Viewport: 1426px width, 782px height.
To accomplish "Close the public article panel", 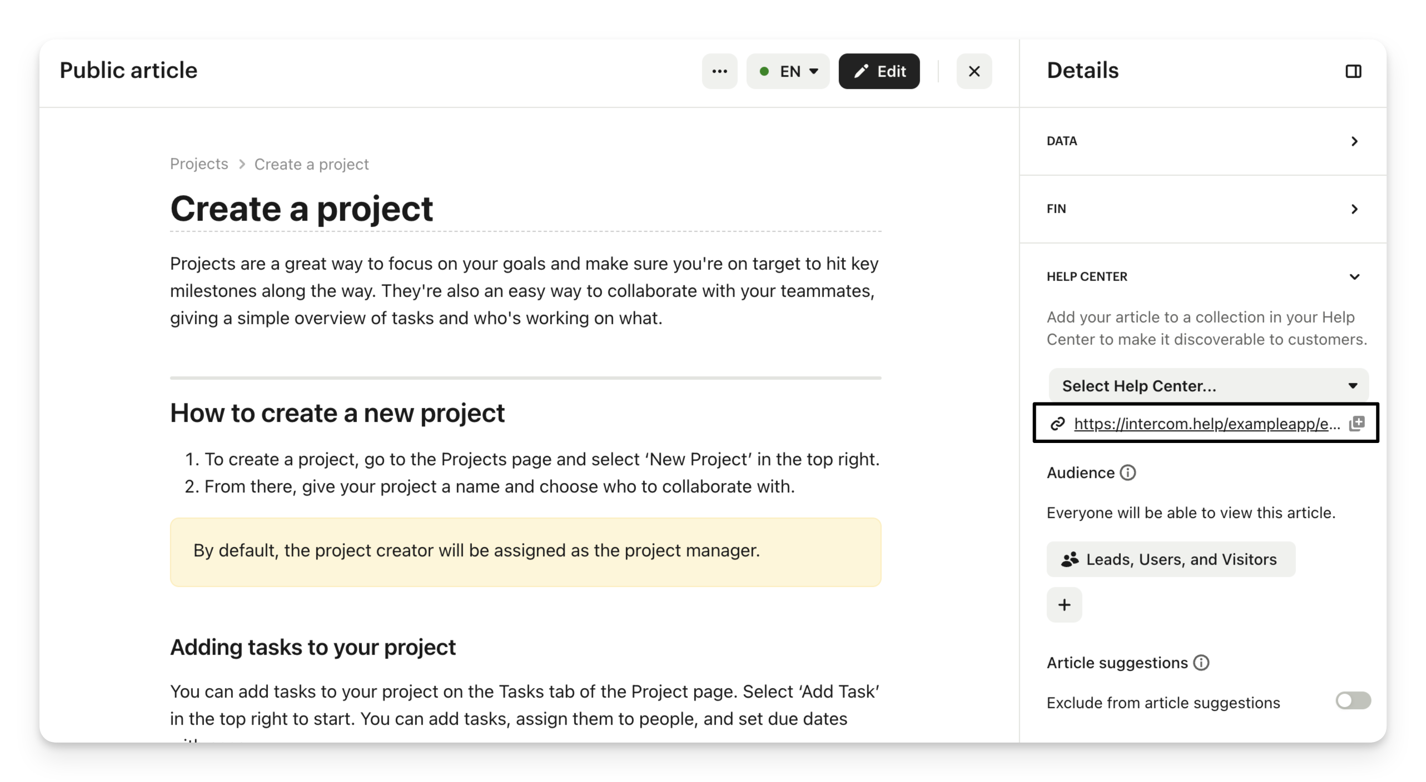I will [x=974, y=71].
